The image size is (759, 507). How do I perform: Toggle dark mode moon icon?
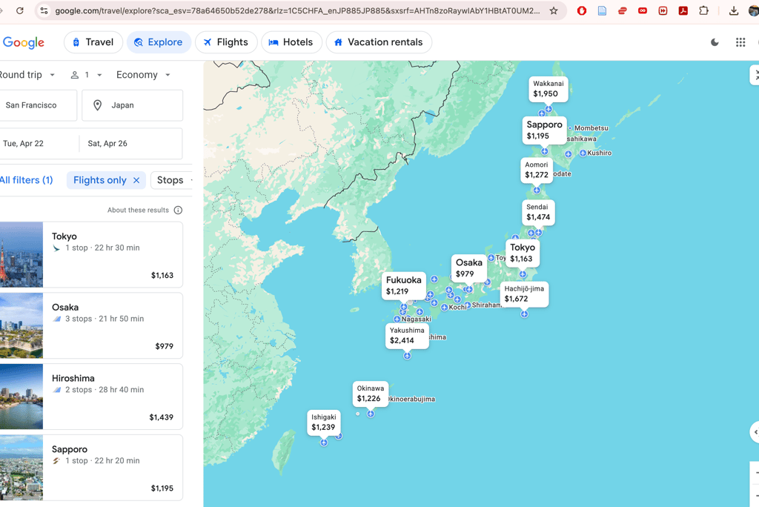pyautogui.click(x=715, y=42)
